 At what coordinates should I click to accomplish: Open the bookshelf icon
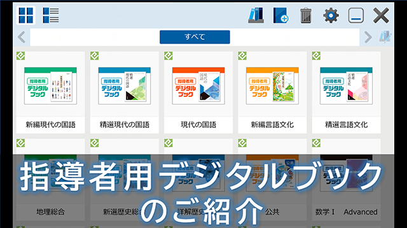[256, 15]
